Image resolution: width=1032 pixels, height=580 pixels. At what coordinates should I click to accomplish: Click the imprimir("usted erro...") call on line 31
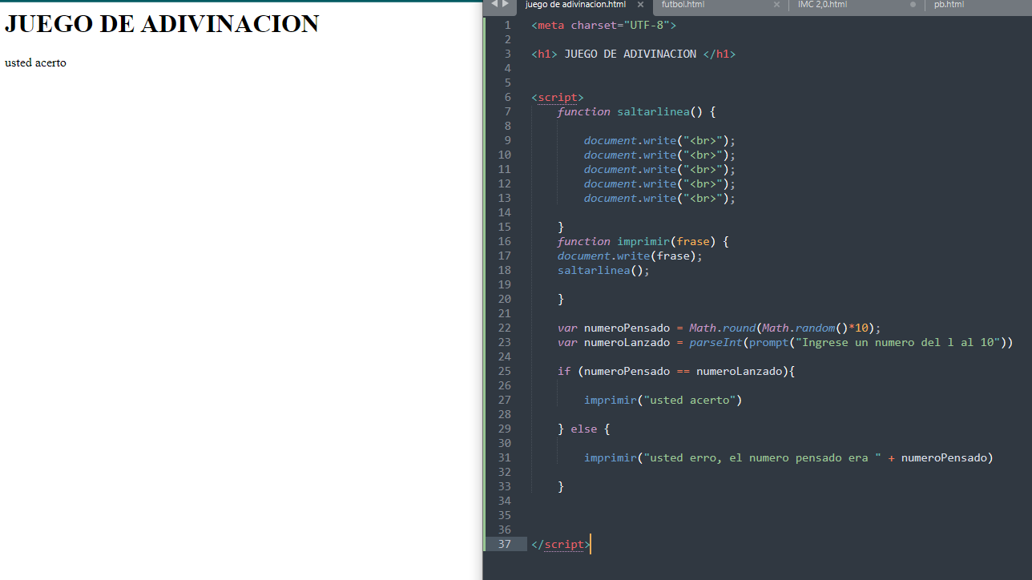(x=788, y=457)
